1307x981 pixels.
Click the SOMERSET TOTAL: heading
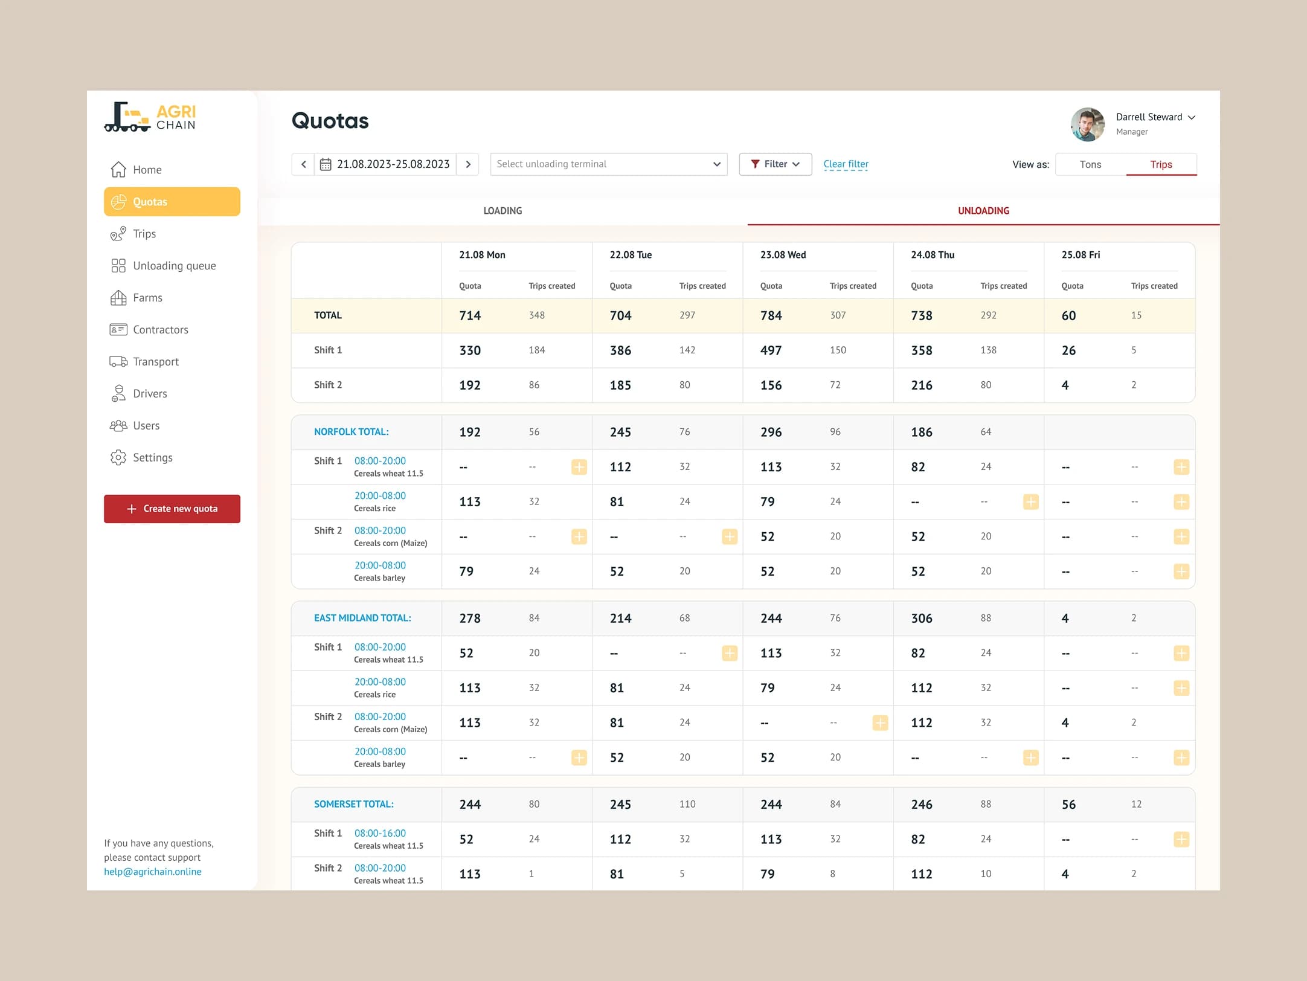pyautogui.click(x=354, y=804)
